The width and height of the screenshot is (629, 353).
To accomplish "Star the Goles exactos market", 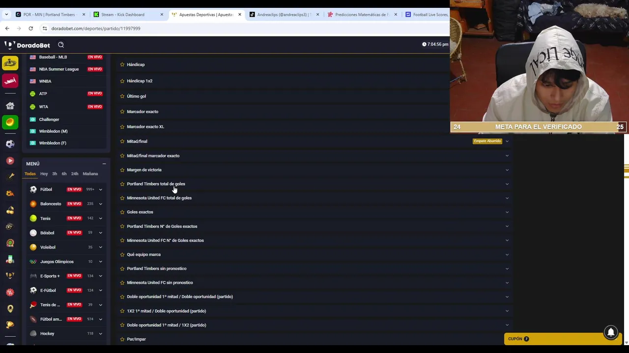I will pyautogui.click(x=122, y=212).
